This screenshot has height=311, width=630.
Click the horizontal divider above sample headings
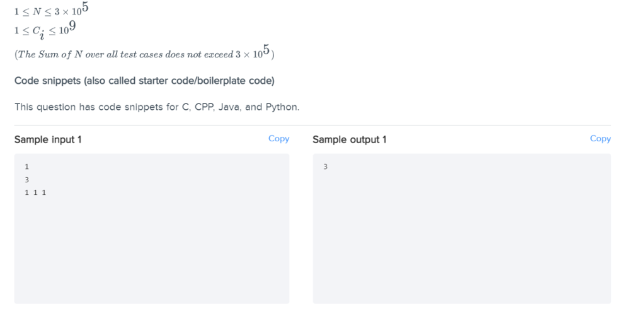(312, 126)
